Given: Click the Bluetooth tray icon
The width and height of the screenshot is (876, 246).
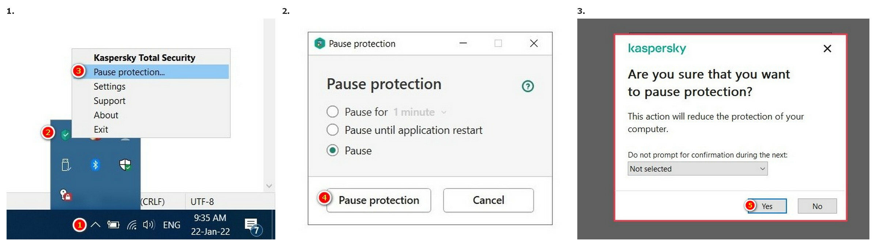Looking at the screenshot, I should [95, 165].
